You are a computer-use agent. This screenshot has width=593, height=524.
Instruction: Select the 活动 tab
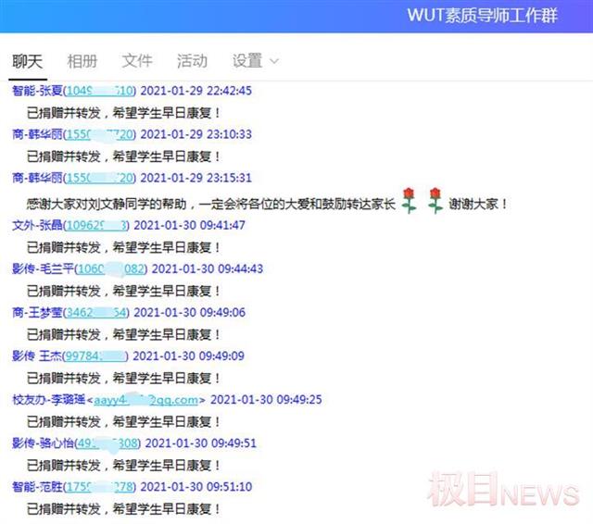192,61
